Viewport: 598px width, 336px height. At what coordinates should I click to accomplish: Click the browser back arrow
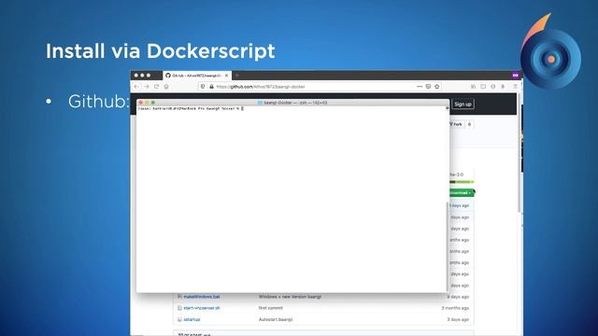click(x=137, y=87)
